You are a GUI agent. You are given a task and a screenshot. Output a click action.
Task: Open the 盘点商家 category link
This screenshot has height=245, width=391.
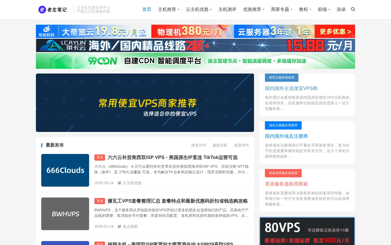[130, 226]
